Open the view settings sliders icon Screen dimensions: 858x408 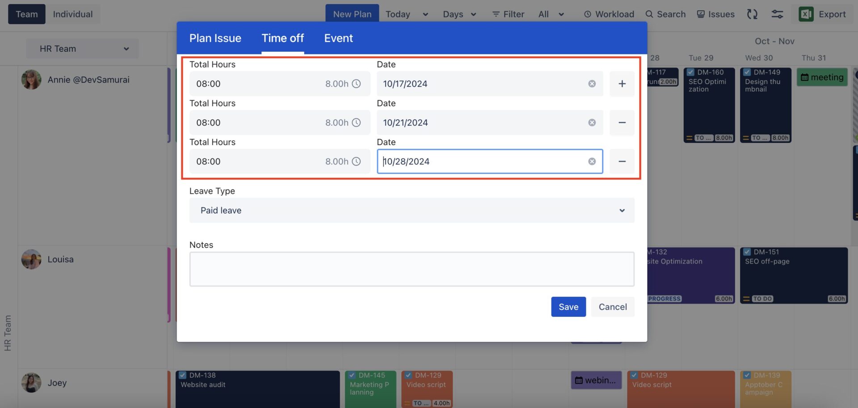(777, 14)
